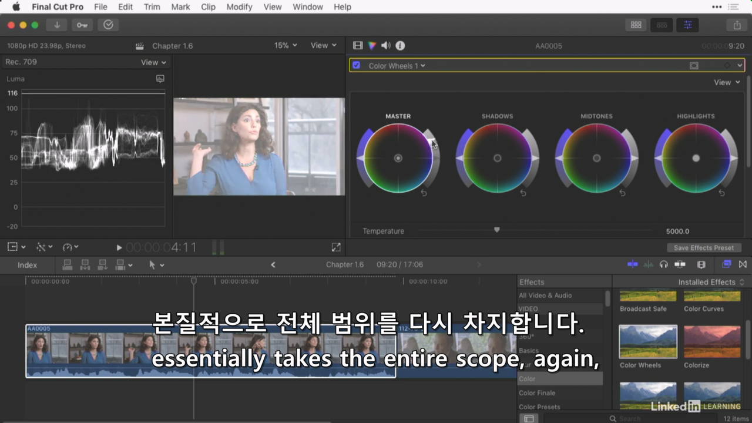This screenshot has height=423, width=752.
Task: Expand the Color Wheels effect options chevron
Action: 740,66
